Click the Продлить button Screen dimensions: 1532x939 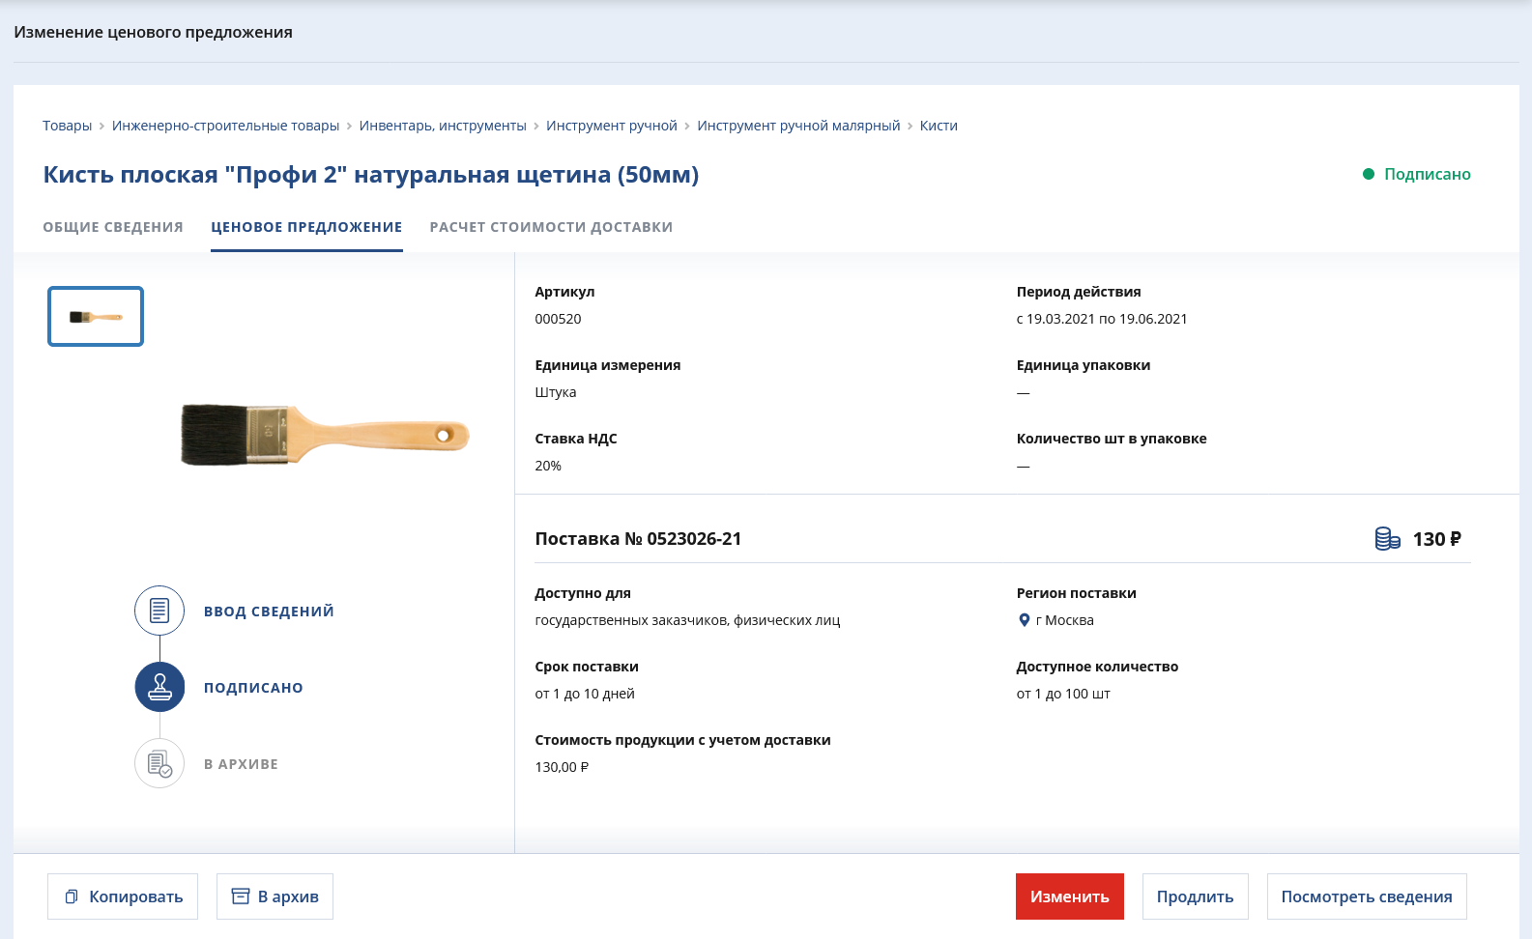pos(1195,896)
